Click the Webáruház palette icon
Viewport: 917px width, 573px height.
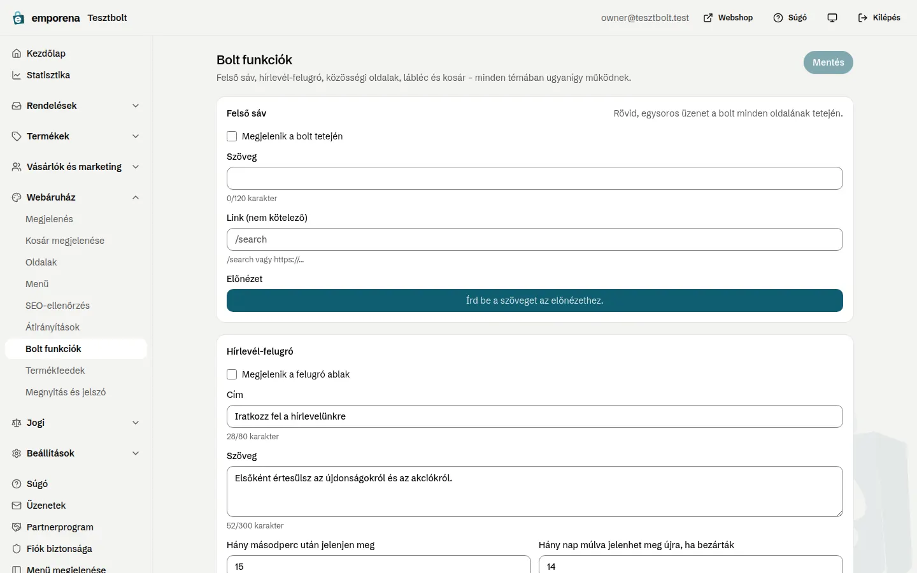point(17,197)
